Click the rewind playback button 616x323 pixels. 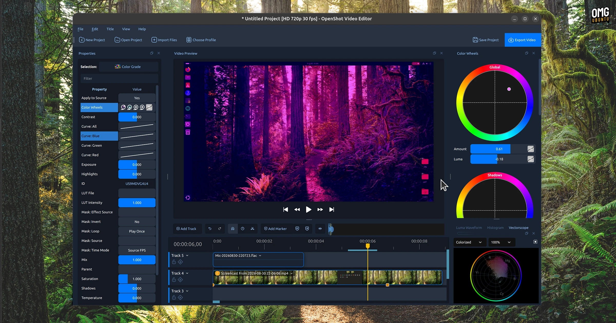(297, 209)
